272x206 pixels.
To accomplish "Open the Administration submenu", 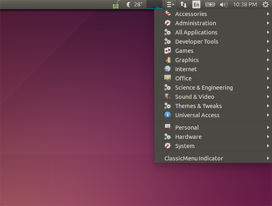I will coord(195,23).
